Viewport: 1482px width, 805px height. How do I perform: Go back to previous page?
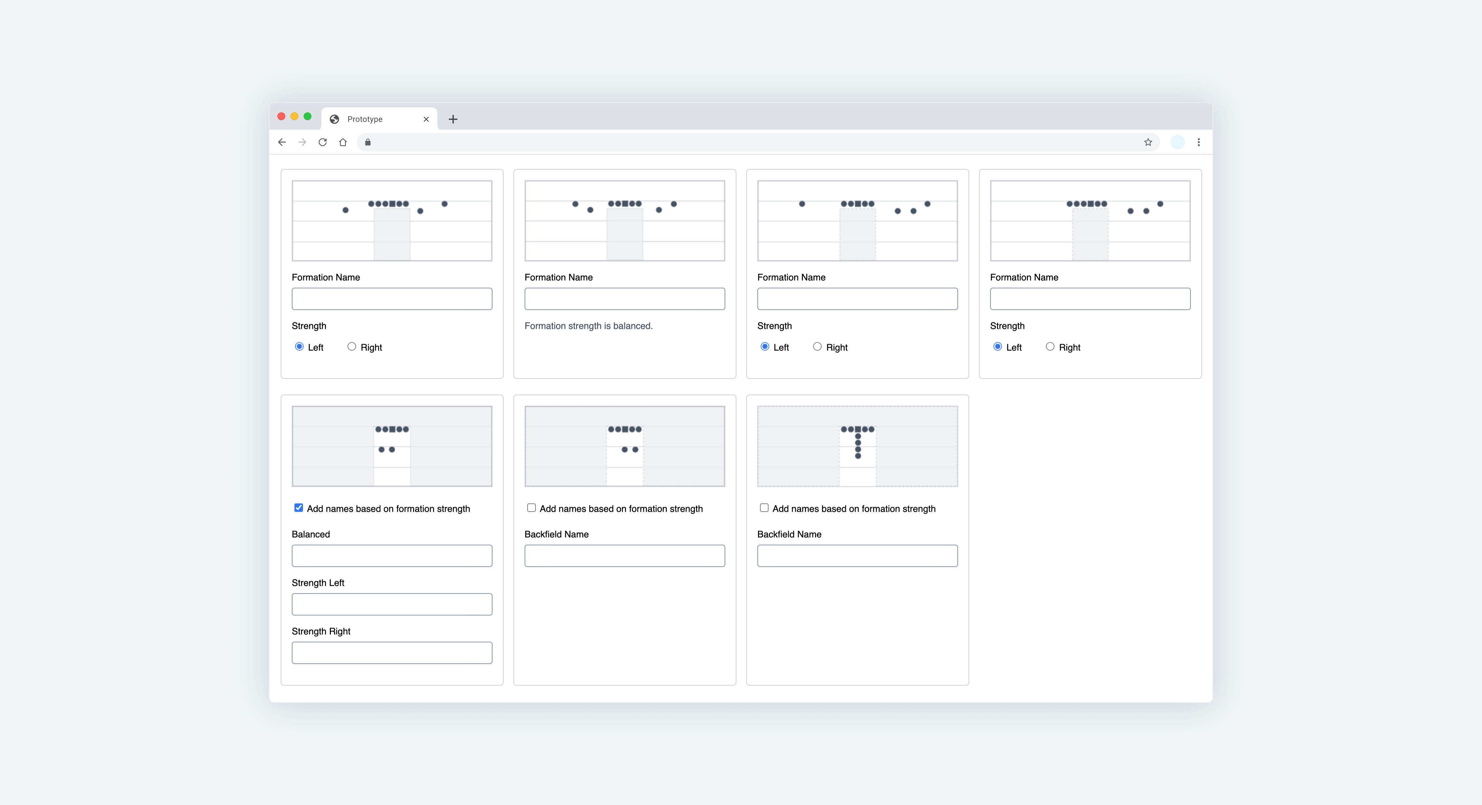click(x=282, y=142)
